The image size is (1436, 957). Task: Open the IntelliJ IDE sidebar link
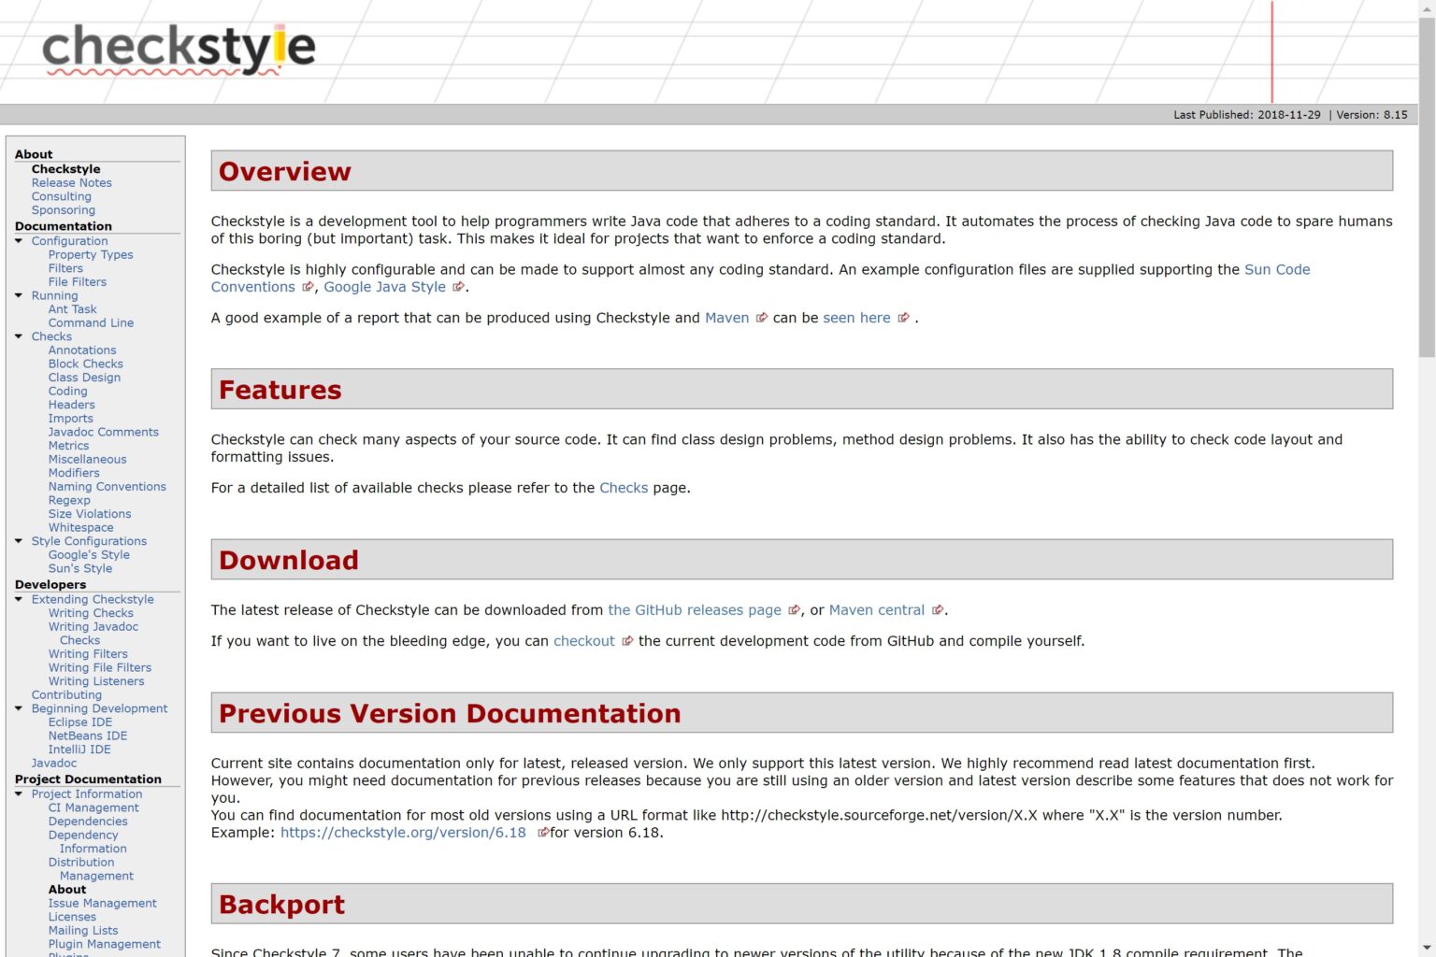pos(79,750)
